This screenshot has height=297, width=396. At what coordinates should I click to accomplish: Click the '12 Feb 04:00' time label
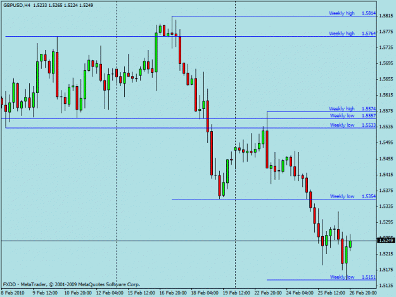pos(110,293)
